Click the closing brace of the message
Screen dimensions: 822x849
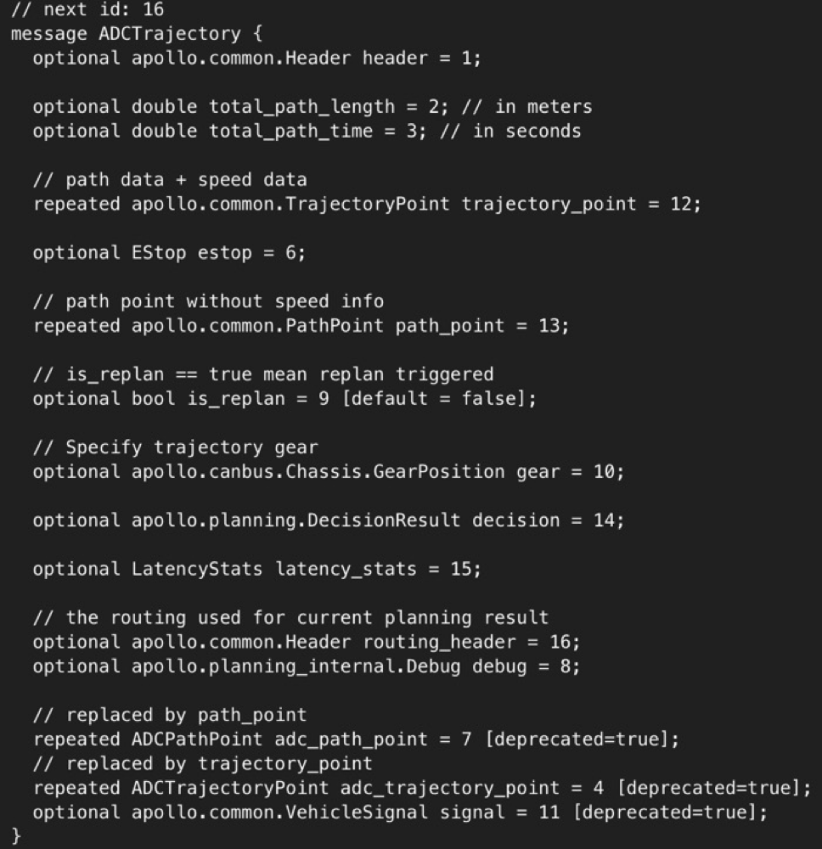pos(16,835)
